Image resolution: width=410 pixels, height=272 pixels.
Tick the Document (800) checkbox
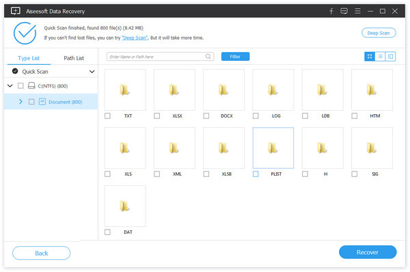pyautogui.click(x=31, y=102)
